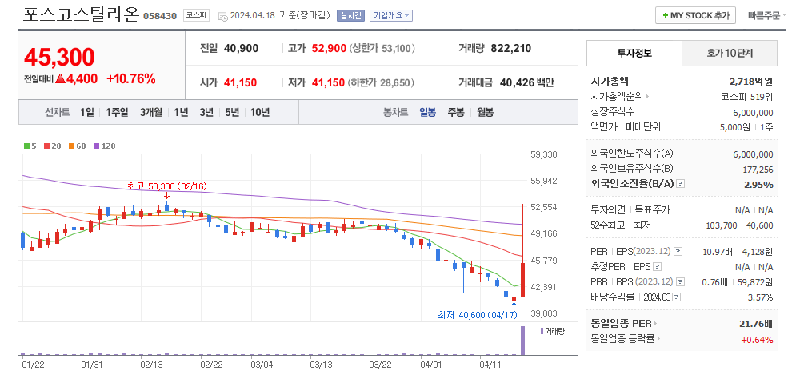Image resolution: width=796 pixels, height=371 pixels.
Task: Switch to the 투자정보 tab
Action: pyautogui.click(x=634, y=53)
